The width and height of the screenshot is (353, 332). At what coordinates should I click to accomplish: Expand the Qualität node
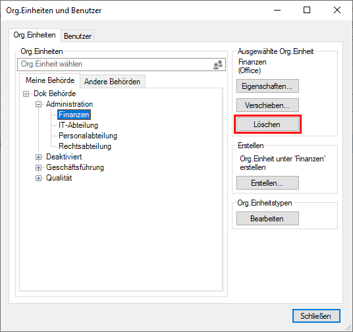38,178
